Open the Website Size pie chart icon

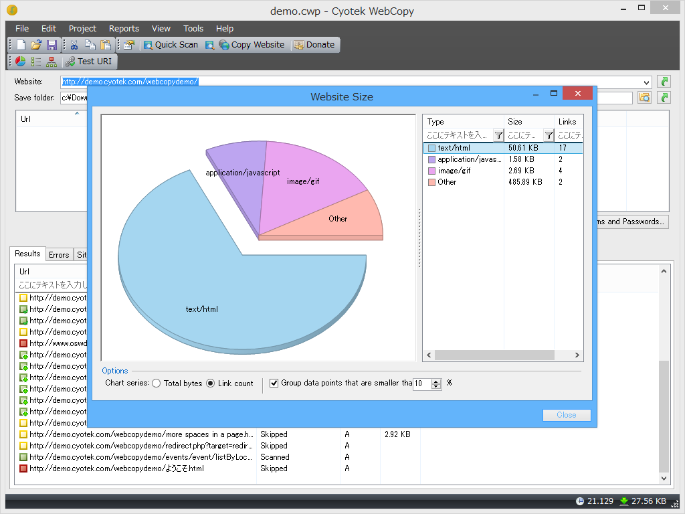pyautogui.click(x=20, y=62)
